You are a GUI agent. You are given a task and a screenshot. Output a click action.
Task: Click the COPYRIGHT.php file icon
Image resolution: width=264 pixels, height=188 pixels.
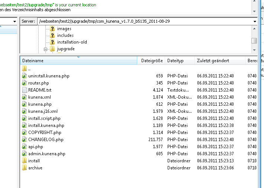pyautogui.click(x=24, y=133)
